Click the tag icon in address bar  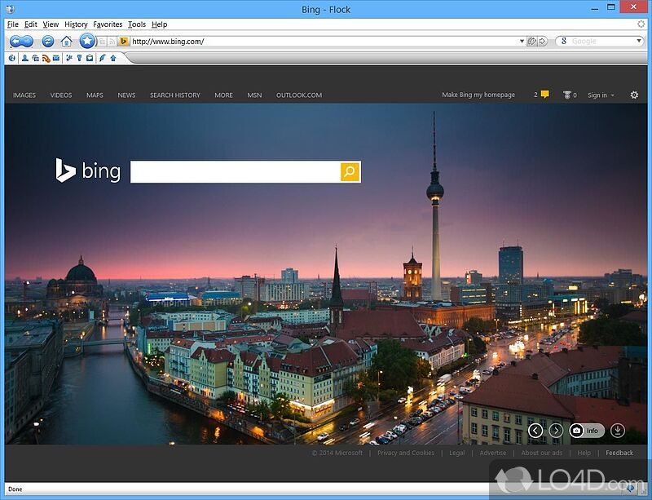pyautogui.click(x=532, y=42)
